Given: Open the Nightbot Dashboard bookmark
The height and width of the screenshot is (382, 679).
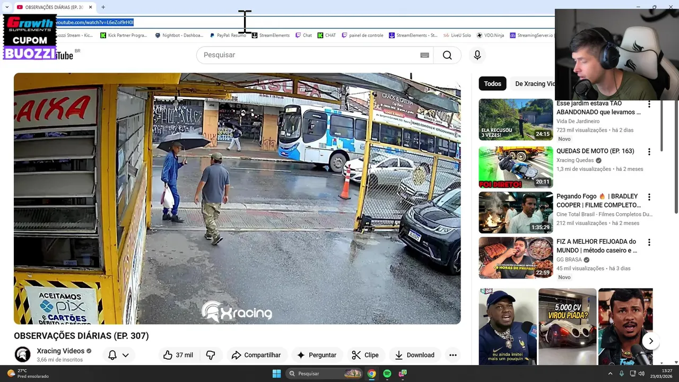Looking at the screenshot, I should (179, 36).
